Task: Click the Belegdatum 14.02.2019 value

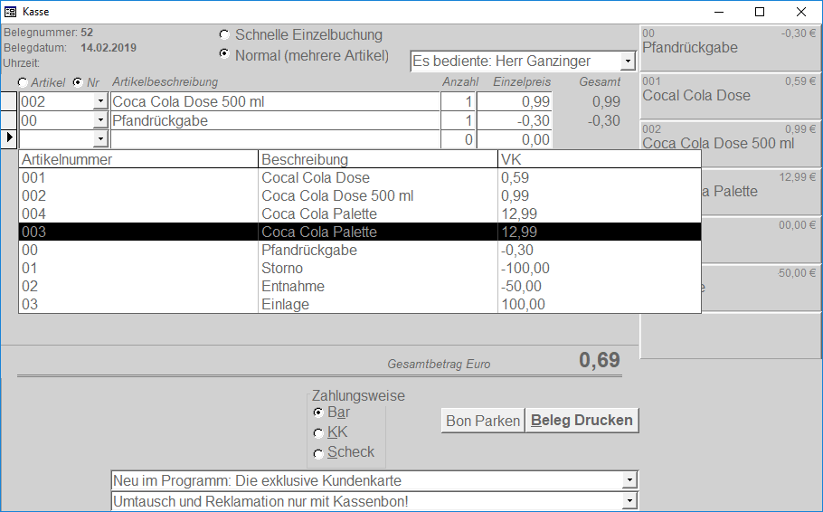Action: (109, 48)
